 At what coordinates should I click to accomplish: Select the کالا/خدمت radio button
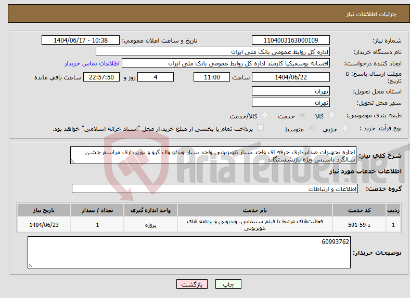(x=265, y=115)
